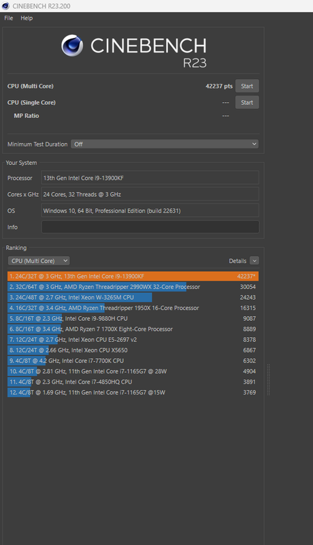Open the File menu
Viewport: 313px width, 545px height.
9,18
